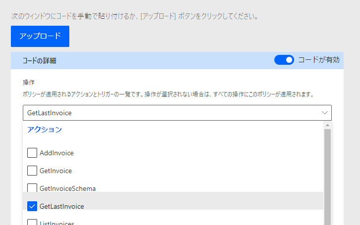Click the chevron arrow of the operations dropdown
The width and height of the screenshot is (360, 225).
tap(325, 113)
